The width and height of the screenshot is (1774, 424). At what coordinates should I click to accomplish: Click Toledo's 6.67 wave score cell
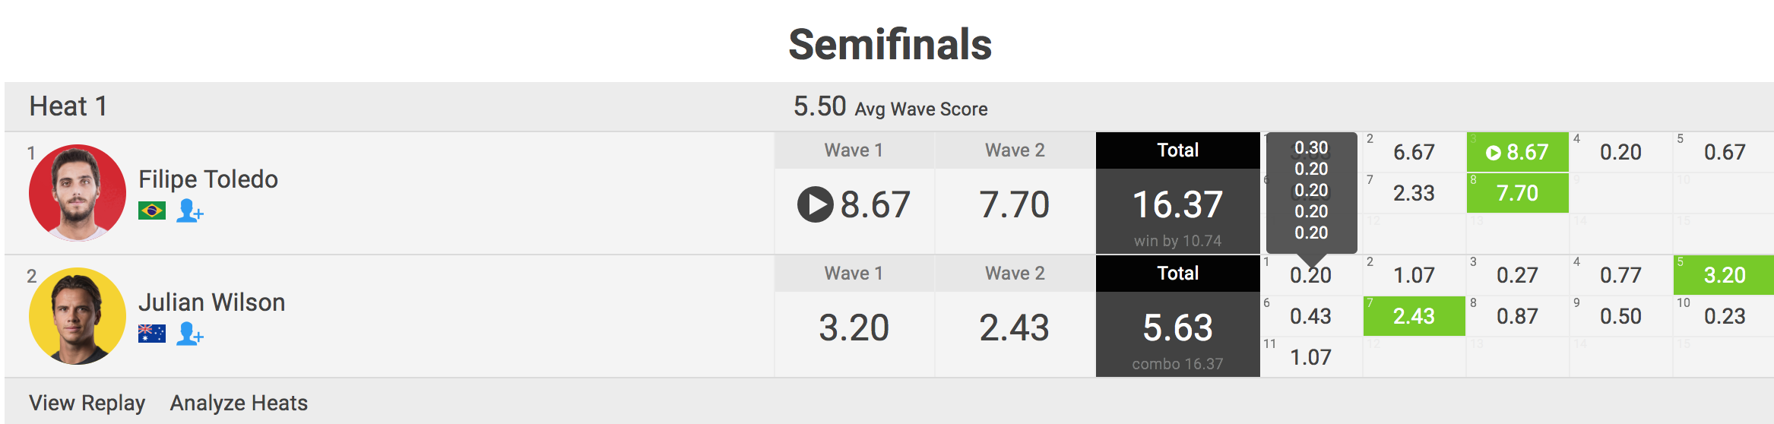coord(1414,153)
